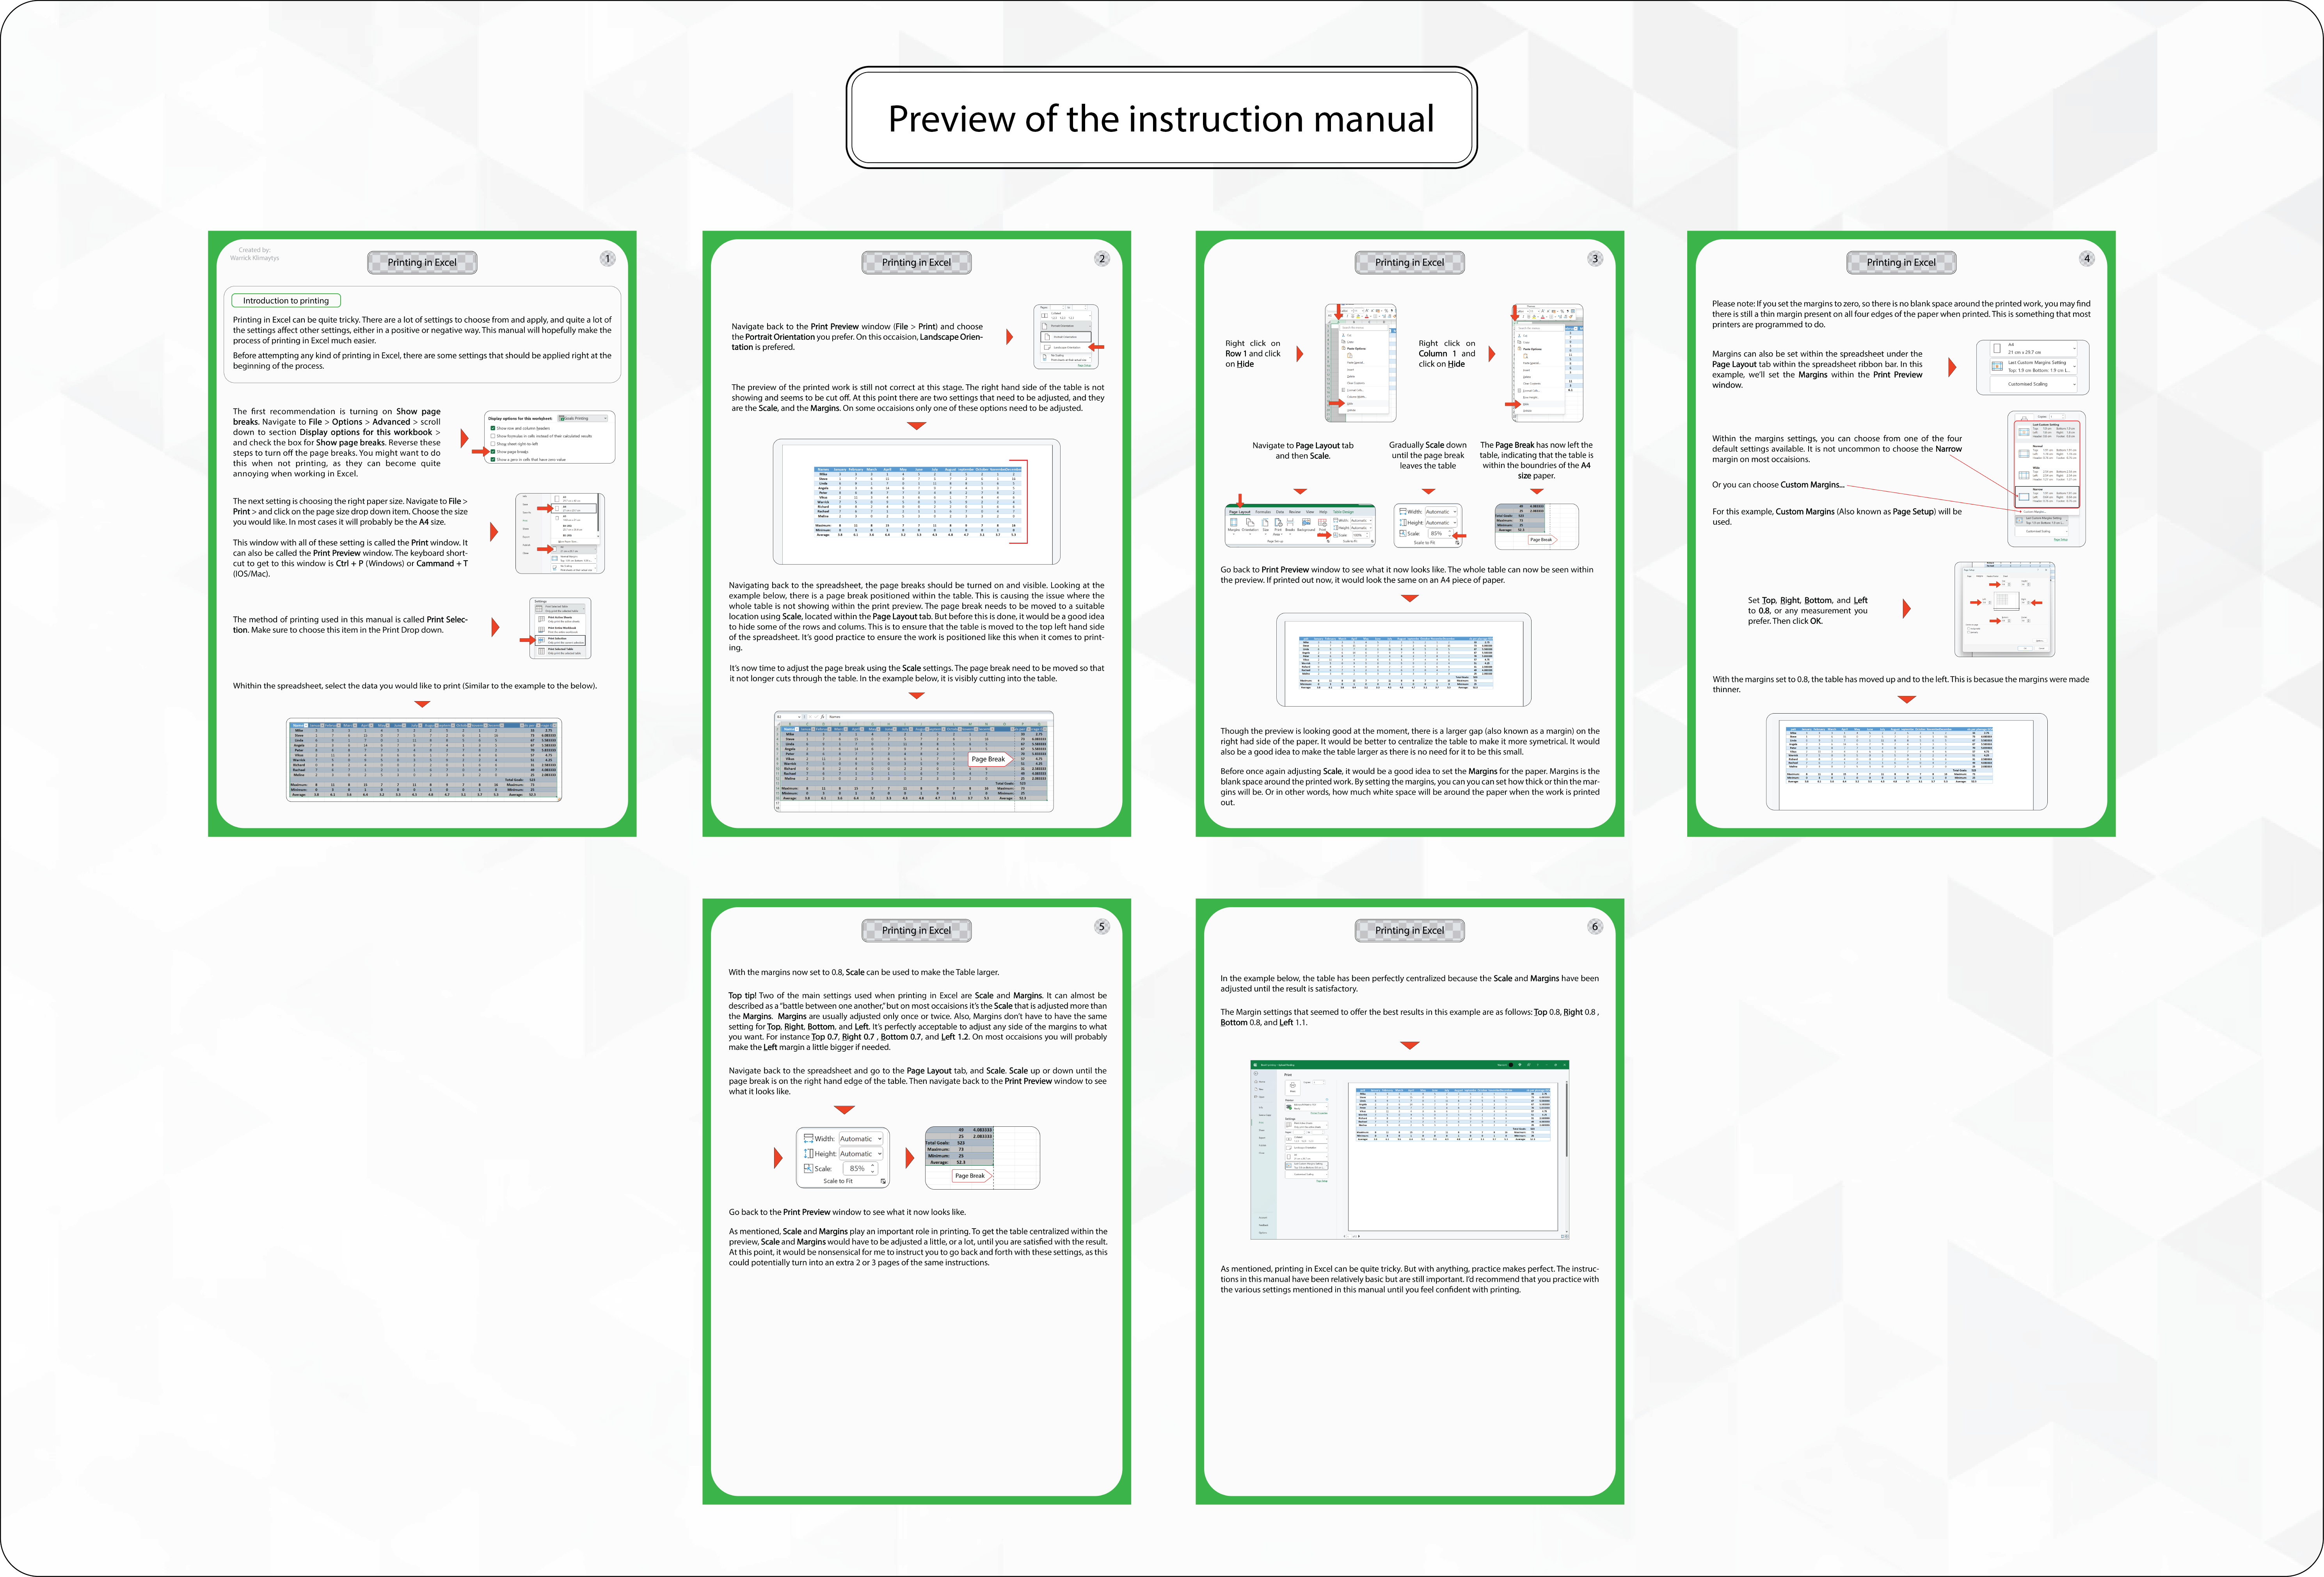Click the Normal margins icon on page 4
The image size is (2324, 1577).
coord(2024,454)
